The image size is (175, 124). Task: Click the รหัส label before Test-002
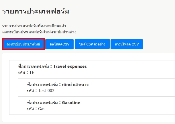30,91
